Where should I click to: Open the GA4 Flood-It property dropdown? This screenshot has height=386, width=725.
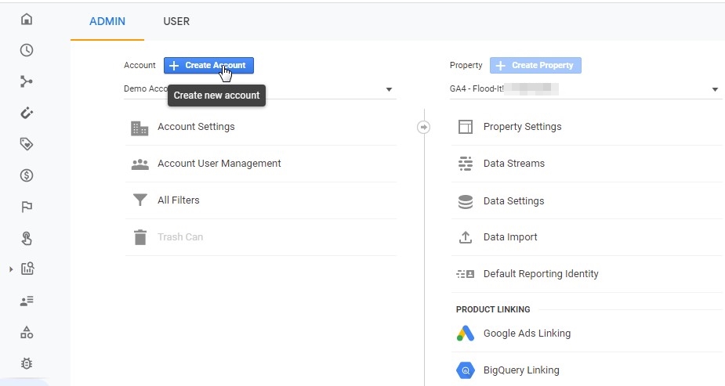(715, 89)
